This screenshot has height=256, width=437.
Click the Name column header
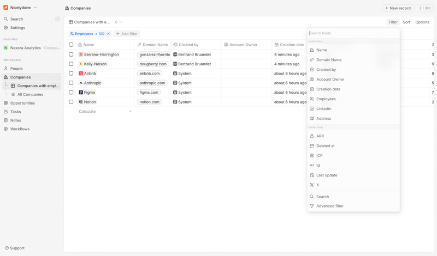pos(105,45)
